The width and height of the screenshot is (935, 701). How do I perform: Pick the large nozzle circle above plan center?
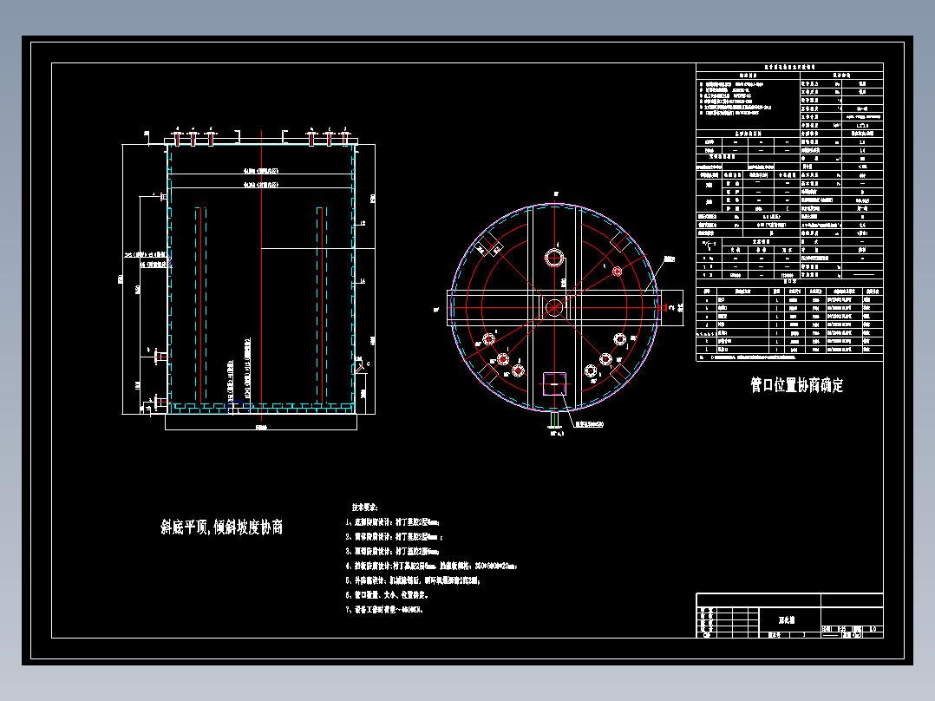tap(554, 259)
